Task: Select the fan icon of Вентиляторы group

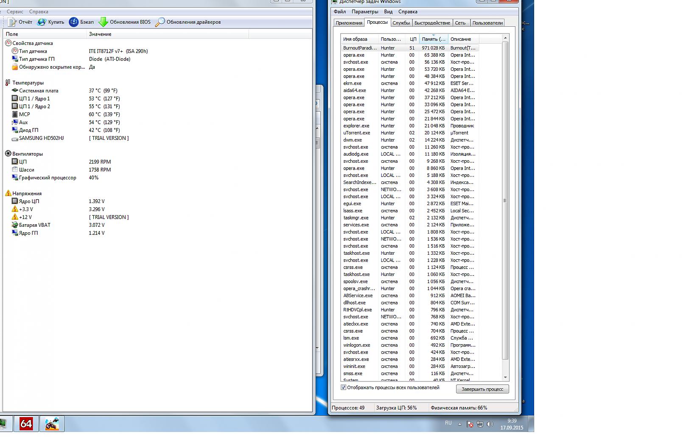Action: coord(8,154)
